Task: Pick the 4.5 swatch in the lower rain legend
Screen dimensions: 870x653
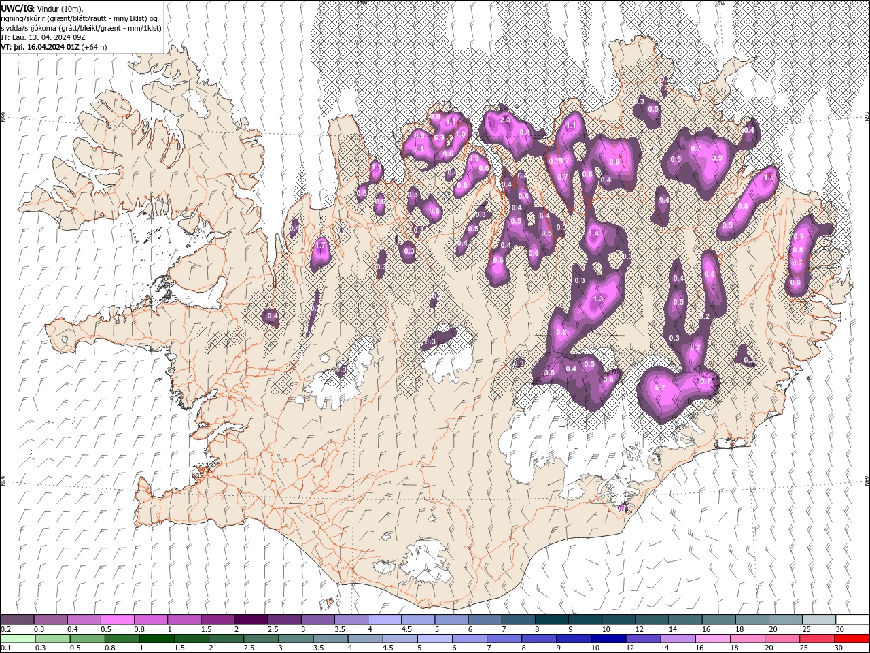Action: click(x=400, y=639)
